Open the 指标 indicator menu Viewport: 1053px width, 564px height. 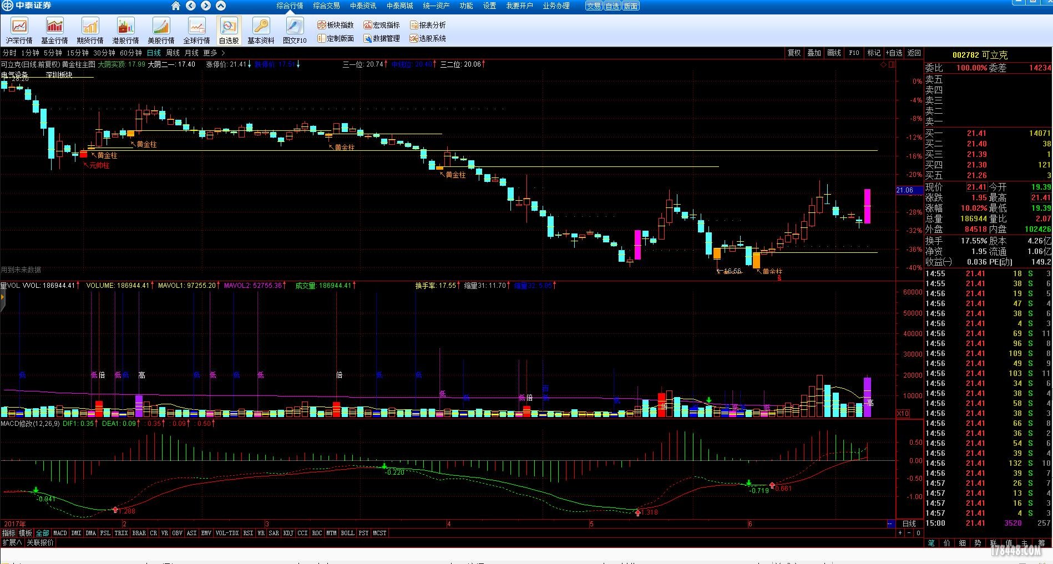click(8, 533)
